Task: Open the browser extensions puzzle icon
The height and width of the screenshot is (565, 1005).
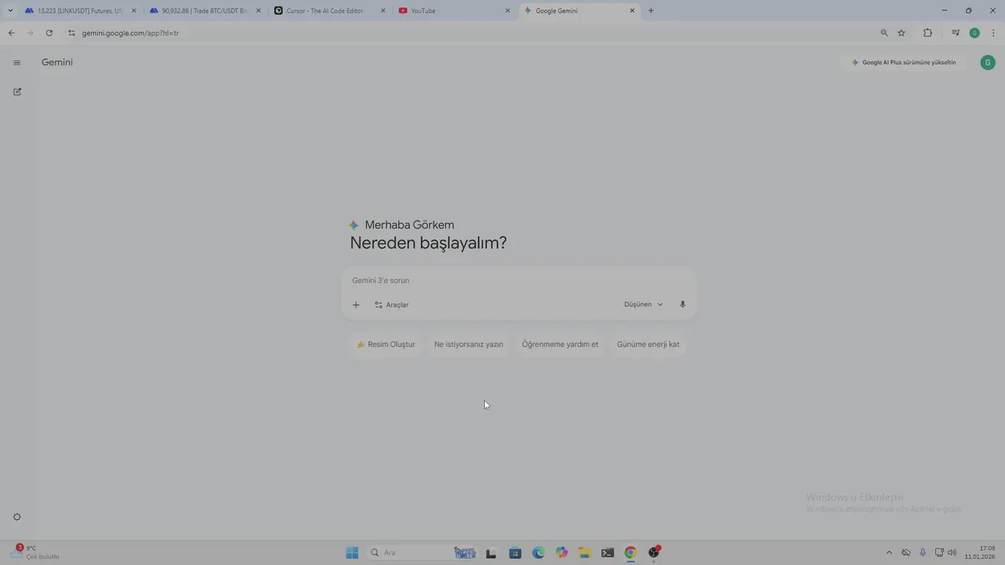Action: coord(927,33)
